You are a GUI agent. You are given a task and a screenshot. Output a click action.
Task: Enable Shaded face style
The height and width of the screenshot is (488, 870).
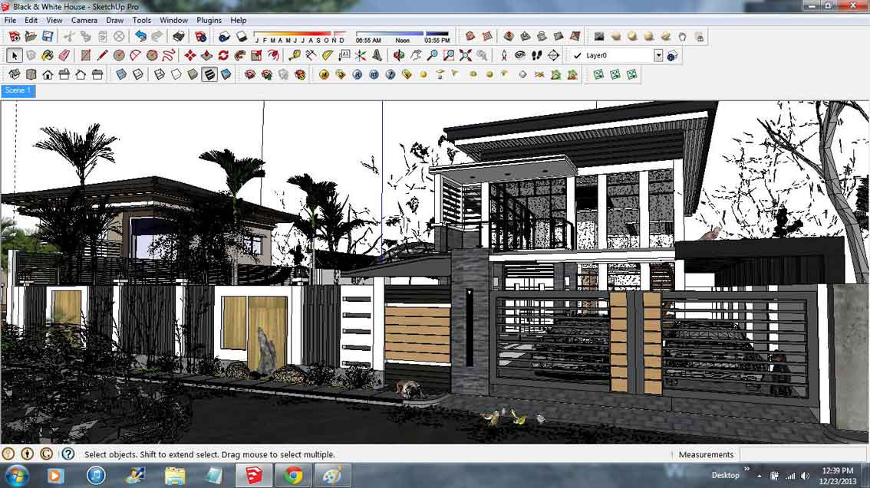pyautogui.click(x=193, y=74)
